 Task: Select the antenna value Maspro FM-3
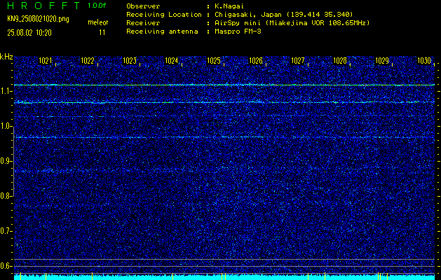coord(238,31)
